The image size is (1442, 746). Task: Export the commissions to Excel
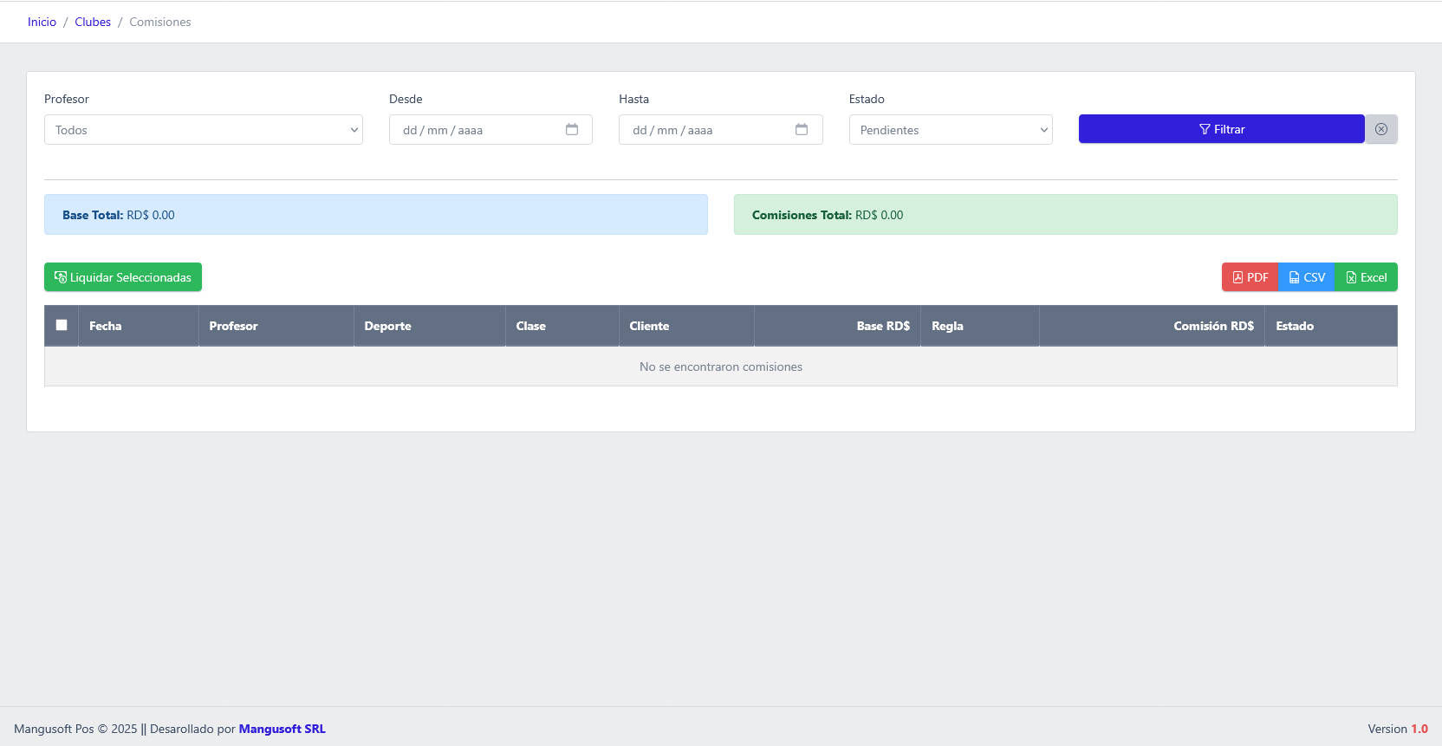[1366, 277]
